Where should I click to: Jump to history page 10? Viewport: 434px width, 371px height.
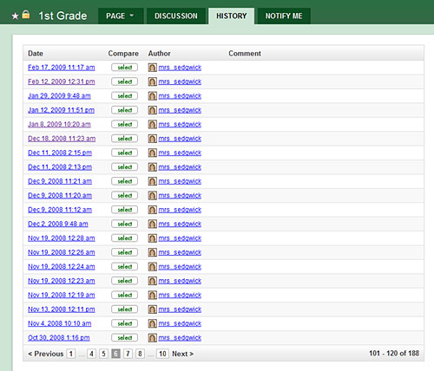(x=162, y=354)
